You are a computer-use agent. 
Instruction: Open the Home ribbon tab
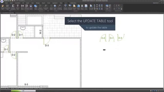pyautogui.click(x=6, y=3)
